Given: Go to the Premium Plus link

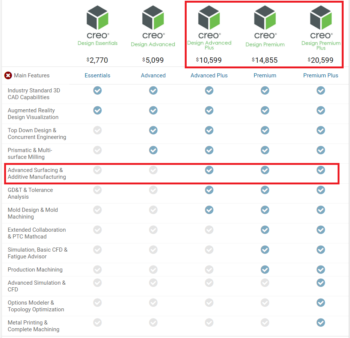Looking at the screenshot, I should 321,75.
